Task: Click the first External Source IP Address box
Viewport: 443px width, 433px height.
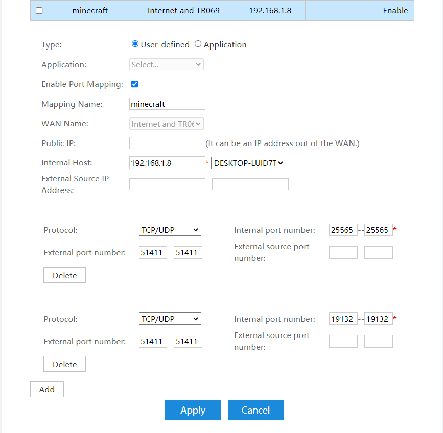Action: tap(167, 184)
